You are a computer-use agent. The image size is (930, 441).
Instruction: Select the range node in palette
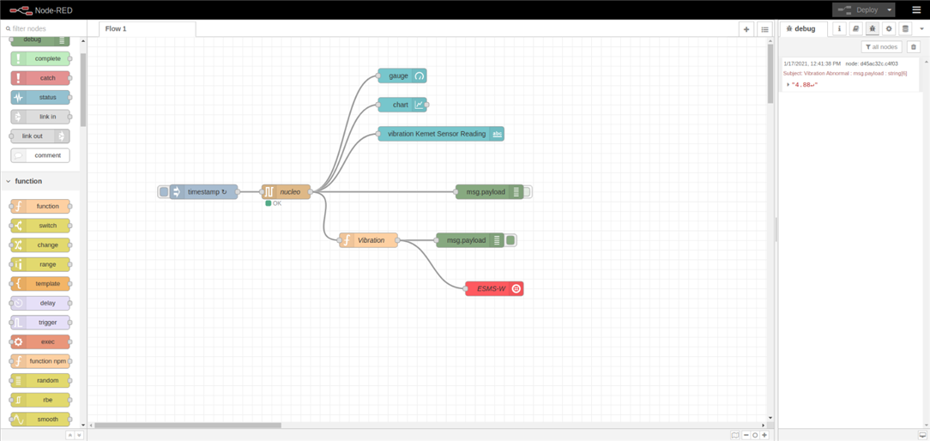point(40,264)
